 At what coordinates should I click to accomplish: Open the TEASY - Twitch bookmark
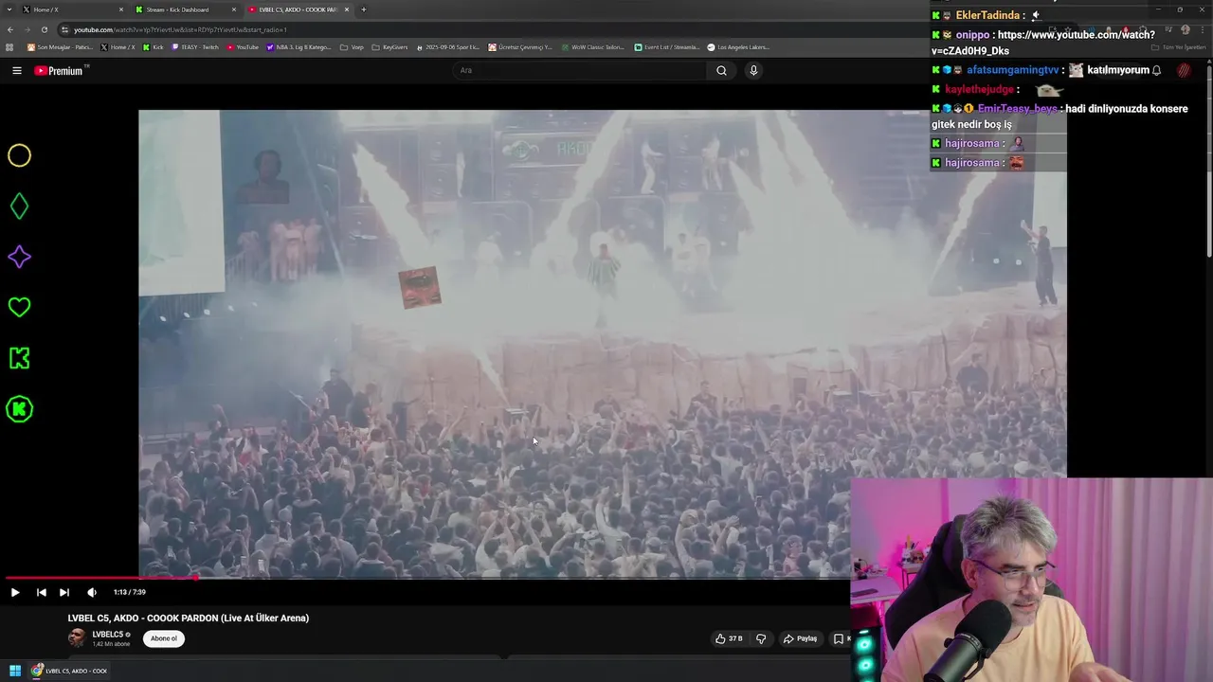click(195, 46)
